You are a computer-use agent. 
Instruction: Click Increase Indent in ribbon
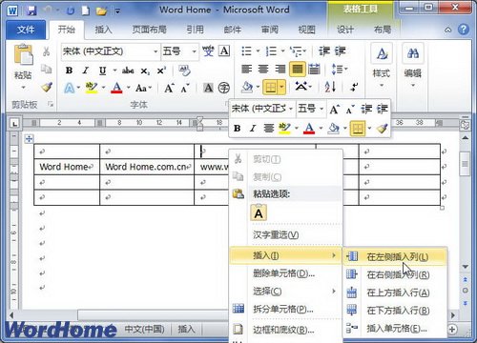pyautogui.click(x=341, y=50)
